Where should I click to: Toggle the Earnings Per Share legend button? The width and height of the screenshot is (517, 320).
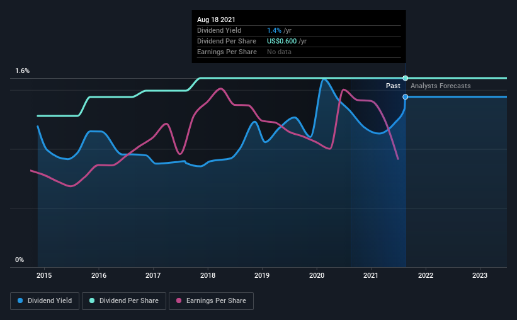[211, 301]
